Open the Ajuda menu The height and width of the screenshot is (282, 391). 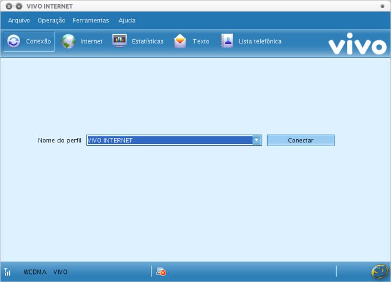[127, 21]
